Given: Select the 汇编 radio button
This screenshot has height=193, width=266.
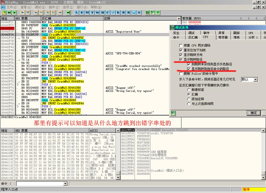Looking at the screenshot, I should tap(189, 94).
